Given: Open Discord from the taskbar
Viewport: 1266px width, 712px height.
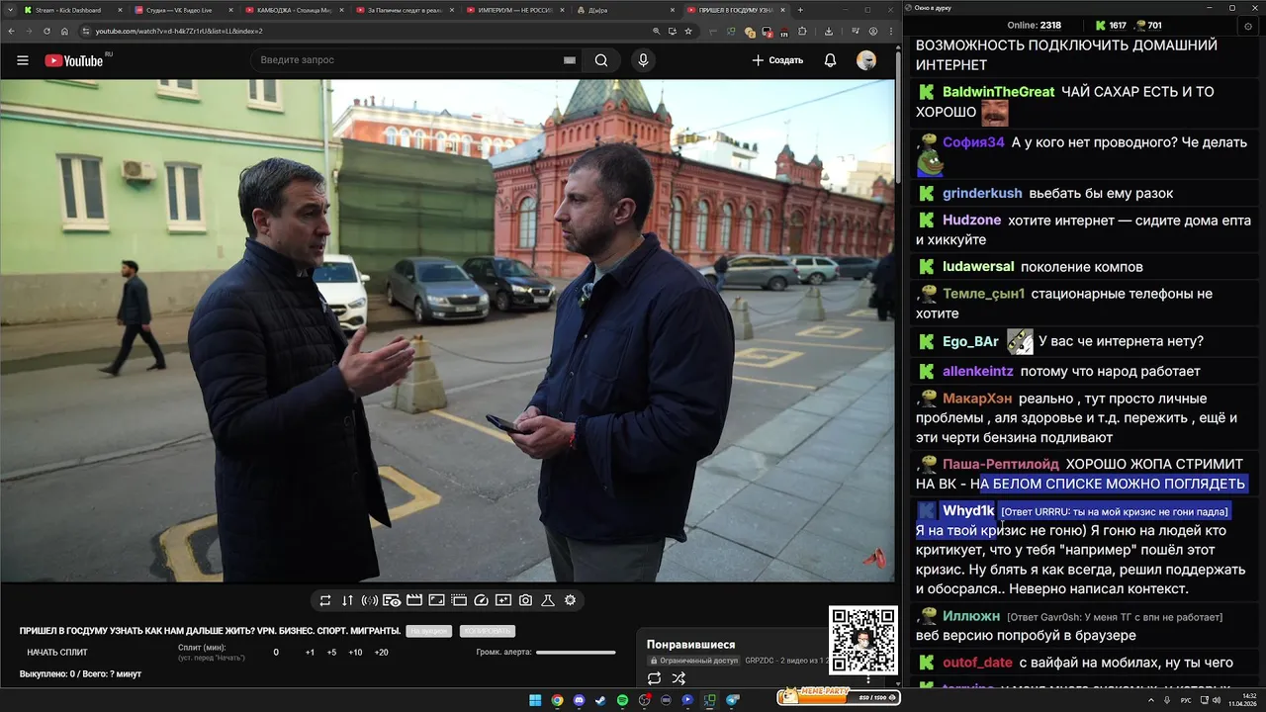Looking at the screenshot, I should (579, 700).
